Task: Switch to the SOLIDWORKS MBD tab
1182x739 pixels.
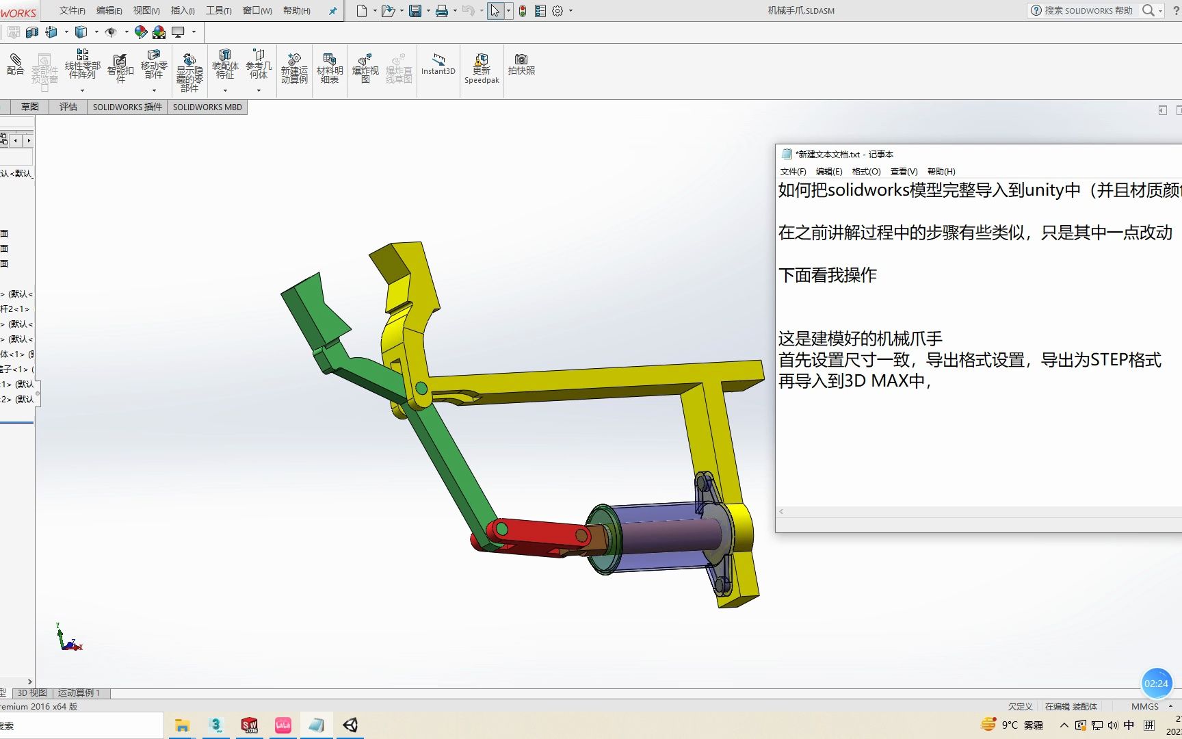Action: pyautogui.click(x=207, y=107)
